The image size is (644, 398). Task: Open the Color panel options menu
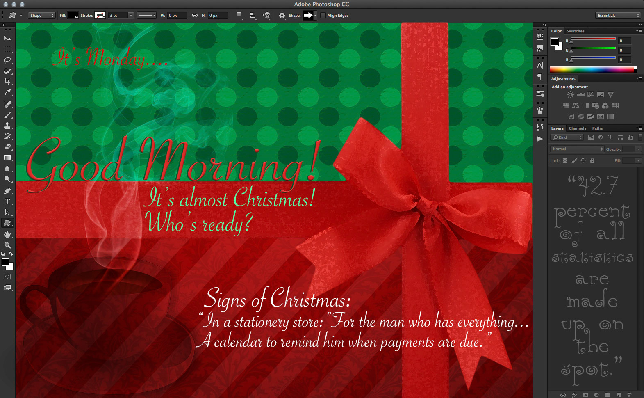[x=639, y=31]
